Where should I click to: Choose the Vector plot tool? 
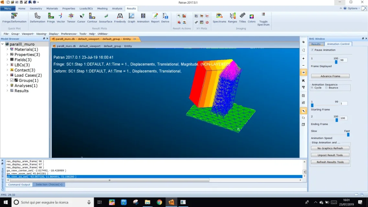click(x=61, y=18)
